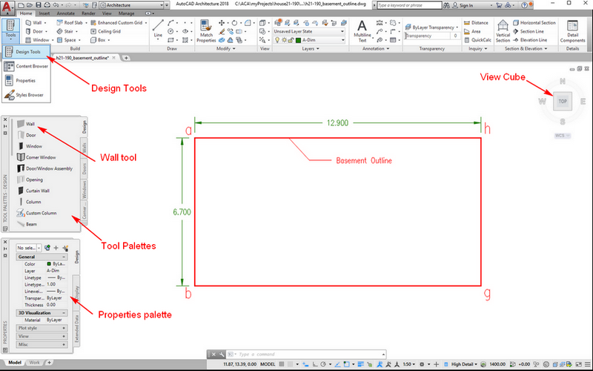The height and width of the screenshot is (371, 593).
Task: Select the Roof Slab tool
Action: [x=71, y=23]
